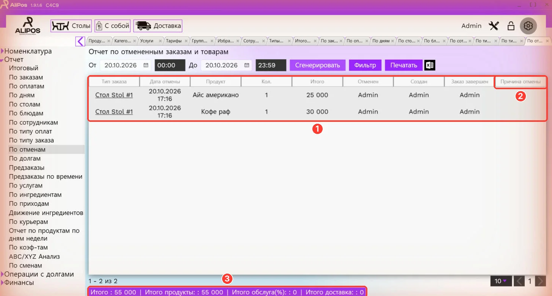Go to previous page arrow
552x296 pixels.
[x=520, y=281]
